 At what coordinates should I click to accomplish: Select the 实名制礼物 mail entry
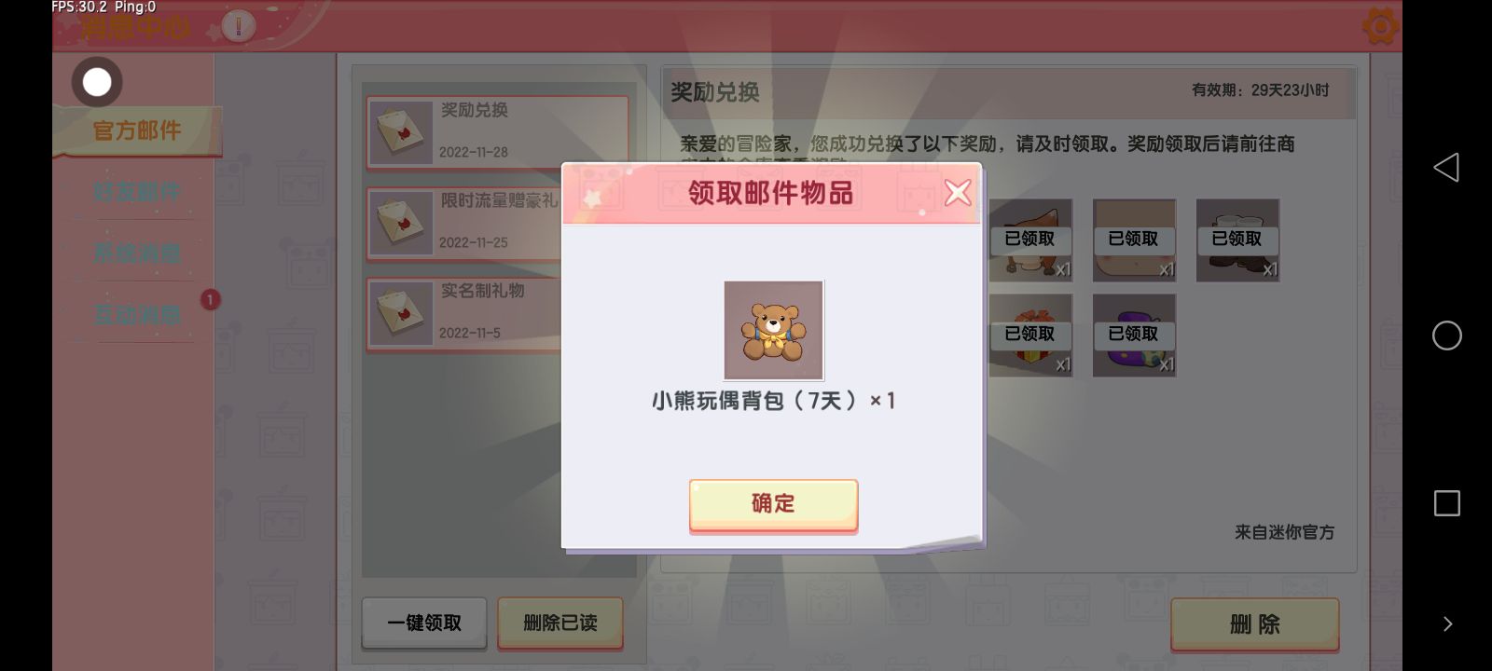pyautogui.click(x=463, y=314)
